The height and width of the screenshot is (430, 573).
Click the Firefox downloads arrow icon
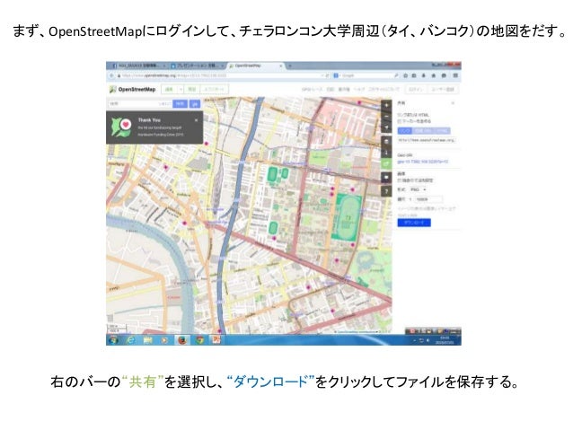tap(424, 75)
